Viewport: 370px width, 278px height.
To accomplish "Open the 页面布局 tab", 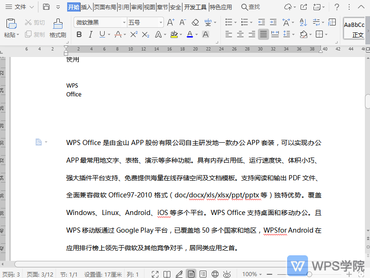I will click(x=105, y=7).
